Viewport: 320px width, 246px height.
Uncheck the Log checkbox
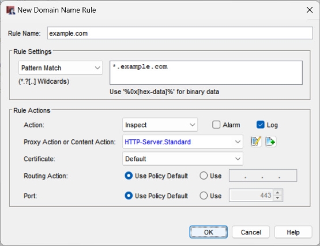click(261, 125)
